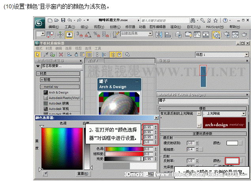The height and width of the screenshot is (181, 251).
Task: Click Edit Named Selection Sets icon
Action: click(x=116, y=35)
